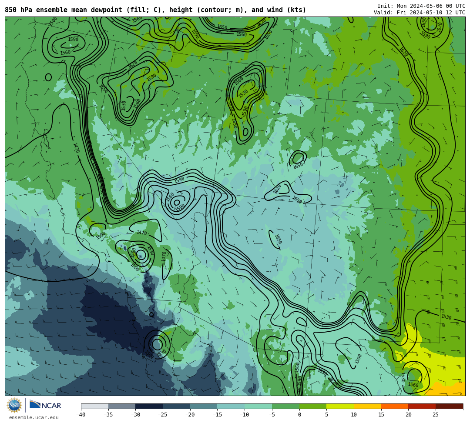The width and height of the screenshot is (470, 423).
Task: Click the Init time label
Action: coord(421,6)
